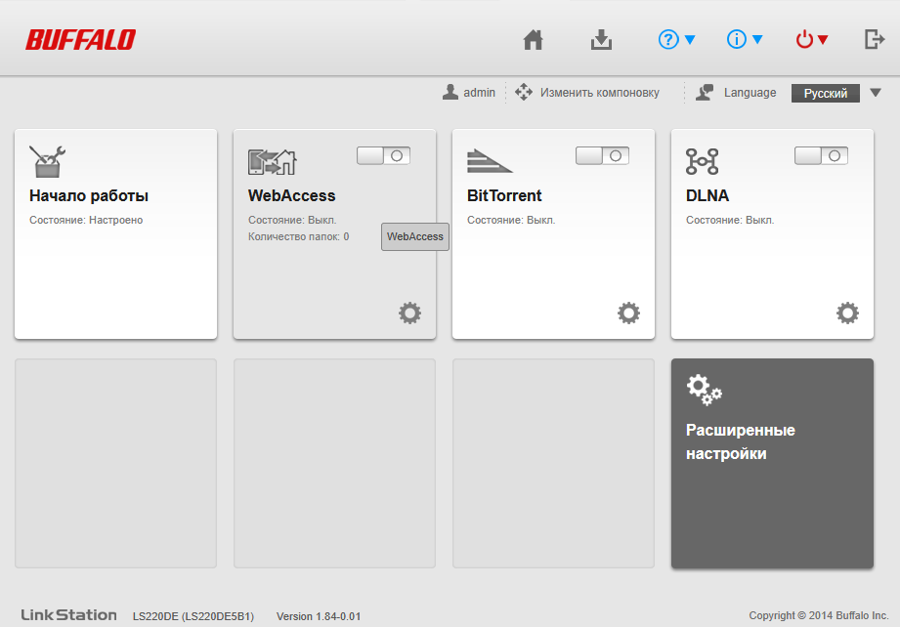Click Version 1.84-0.01 text
Viewport: 900px width, 627px height.
click(x=319, y=616)
